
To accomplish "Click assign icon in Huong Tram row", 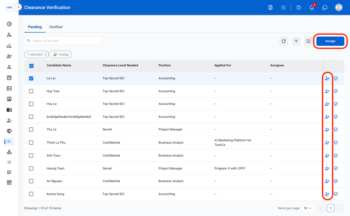I will click(327, 168).
